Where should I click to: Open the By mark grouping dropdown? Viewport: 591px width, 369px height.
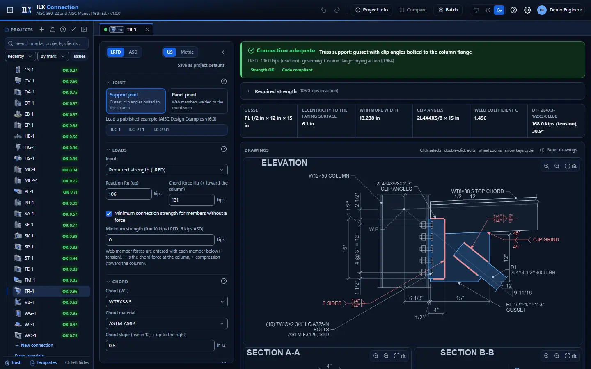click(53, 56)
